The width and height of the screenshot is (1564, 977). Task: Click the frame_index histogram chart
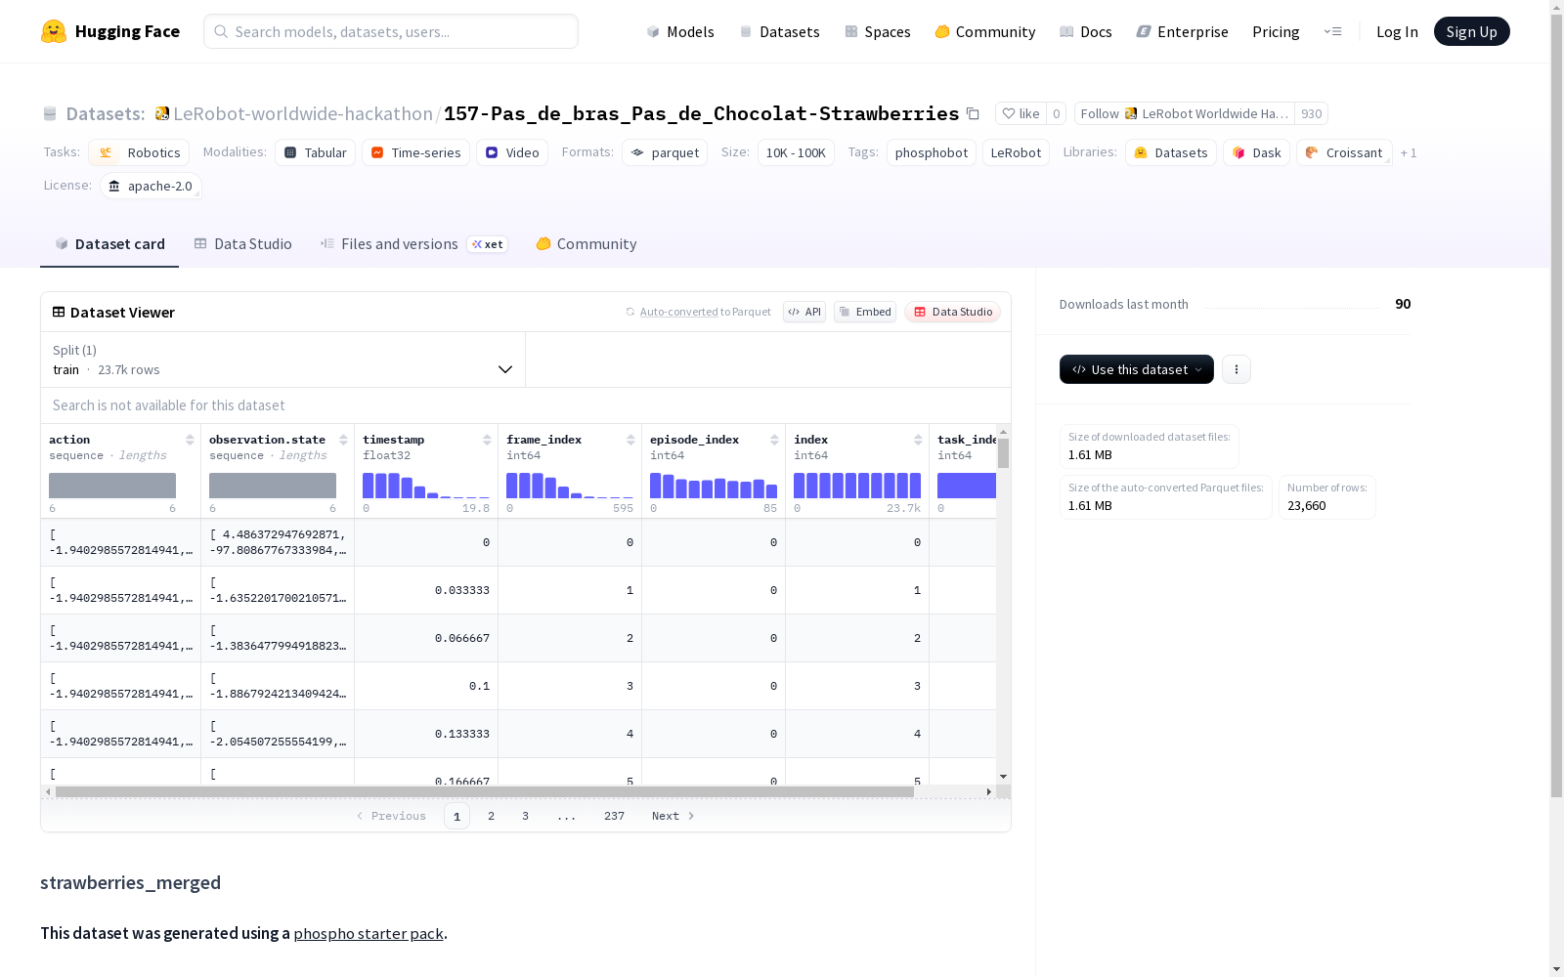click(x=569, y=486)
